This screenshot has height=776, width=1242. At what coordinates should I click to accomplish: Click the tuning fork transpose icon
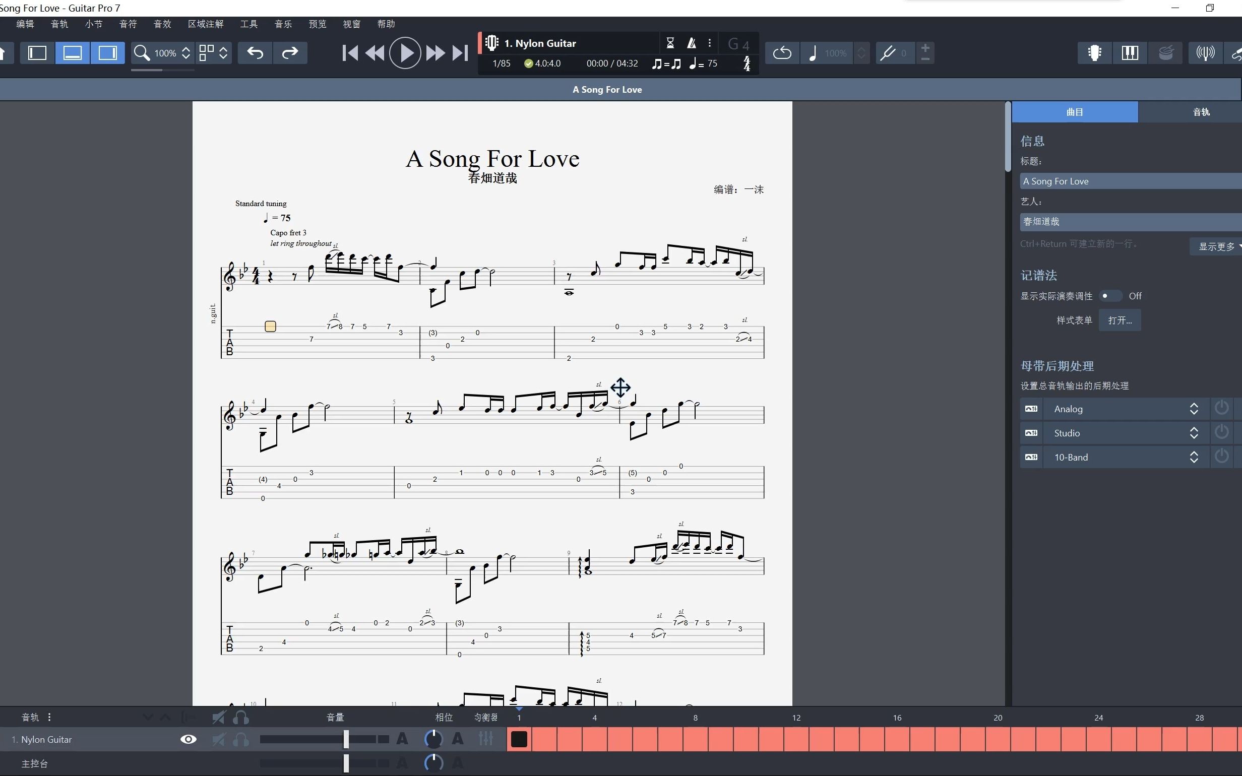pyautogui.click(x=888, y=53)
